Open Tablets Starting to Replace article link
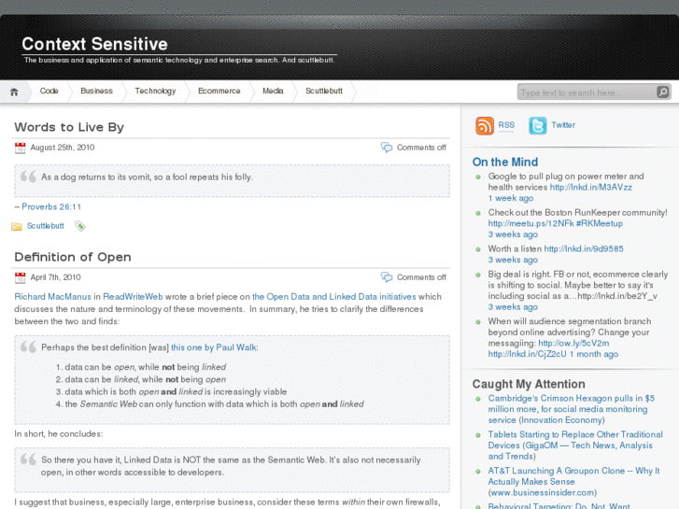679x509 pixels. pyautogui.click(x=575, y=445)
